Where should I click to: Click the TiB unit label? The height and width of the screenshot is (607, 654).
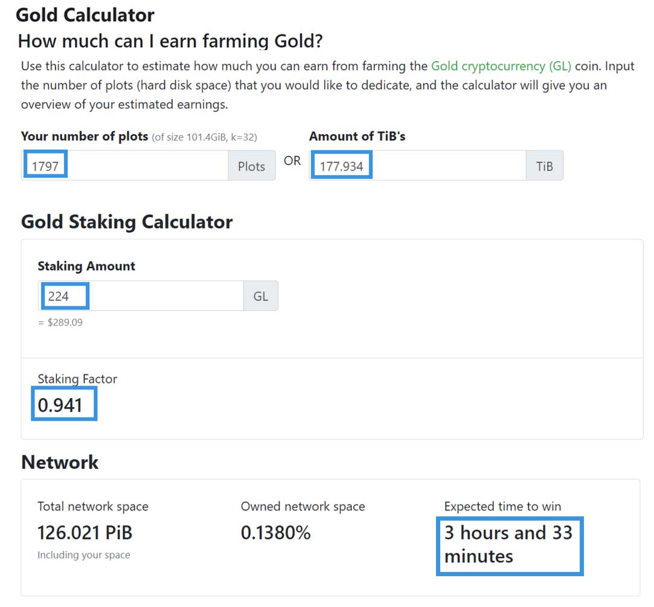[545, 166]
